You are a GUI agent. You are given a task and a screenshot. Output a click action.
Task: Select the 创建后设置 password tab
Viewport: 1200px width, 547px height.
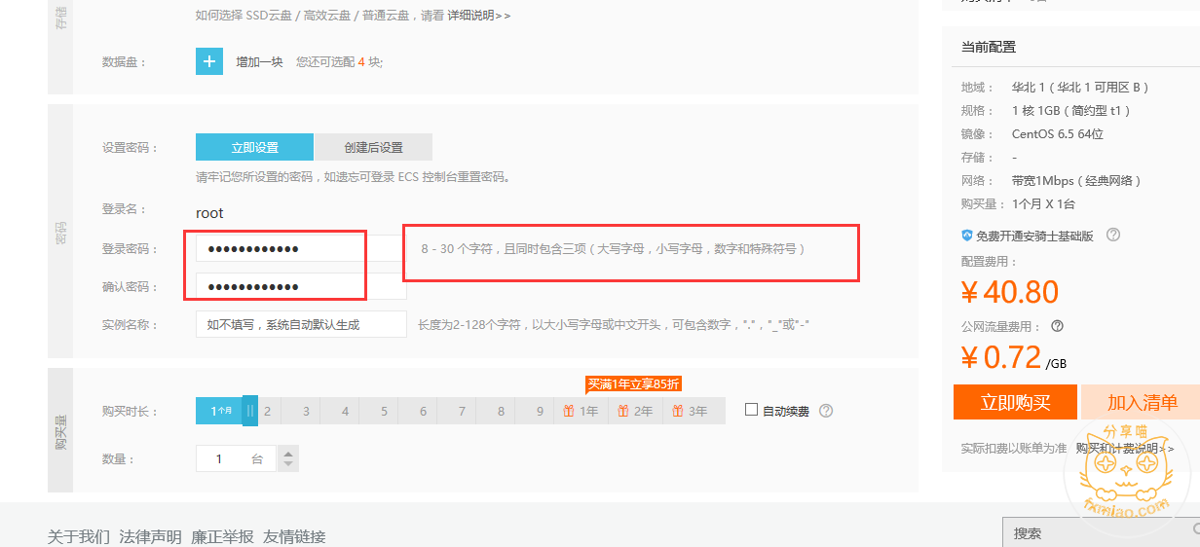[373, 147]
